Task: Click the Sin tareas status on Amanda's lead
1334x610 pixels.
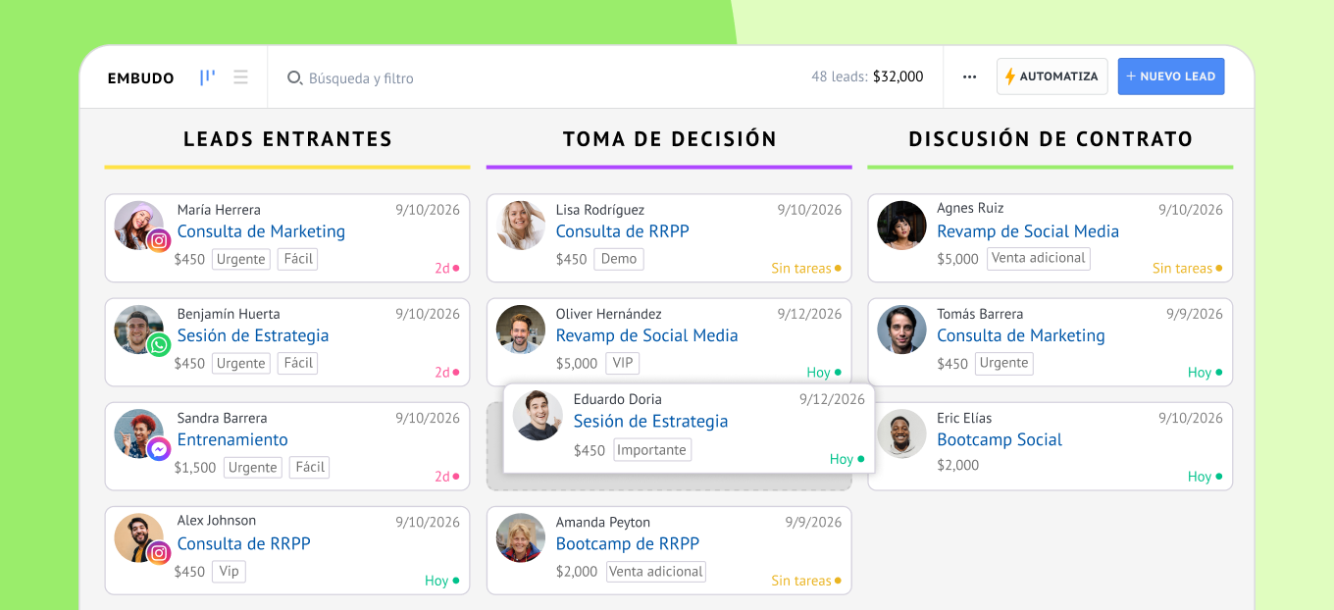Action: [801, 581]
